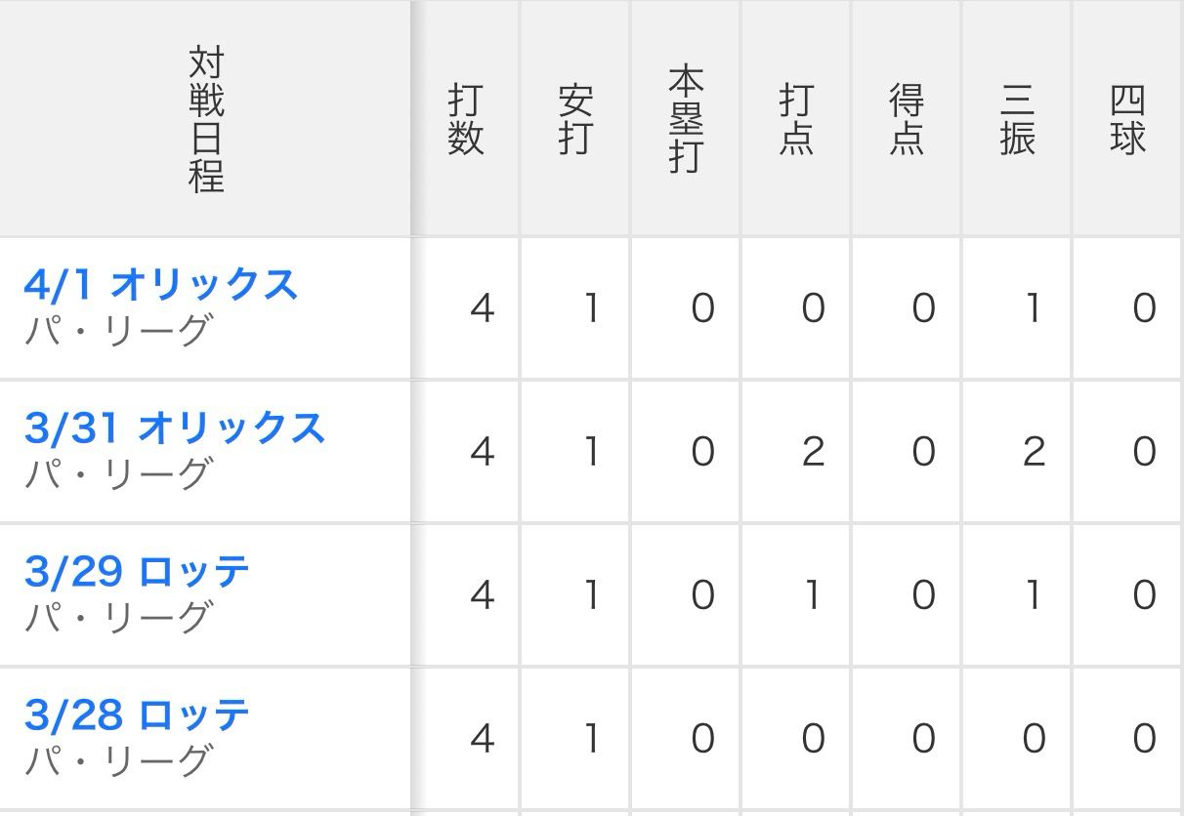This screenshot has height=816, width=1184.
Task: Select the 三振 value in the 4/1 row
Action: tap(1034, 308)
